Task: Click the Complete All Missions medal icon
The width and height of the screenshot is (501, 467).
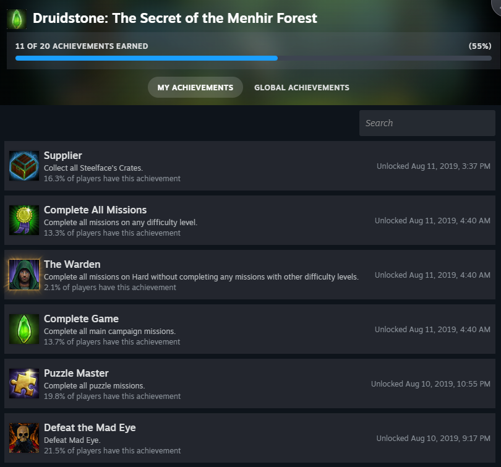Action: 24,220
